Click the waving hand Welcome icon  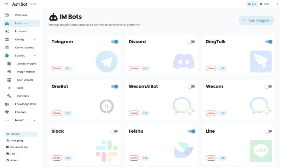(x=7, y=15)
